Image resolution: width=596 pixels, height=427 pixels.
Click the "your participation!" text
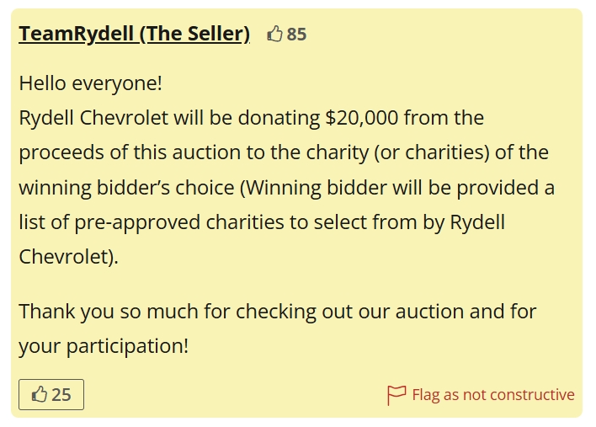tap(104, 346)
